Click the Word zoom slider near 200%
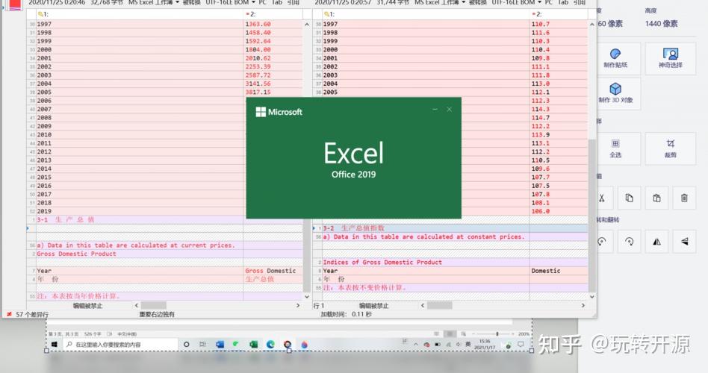This screenshot has height=373, width=708. [497, 333]
